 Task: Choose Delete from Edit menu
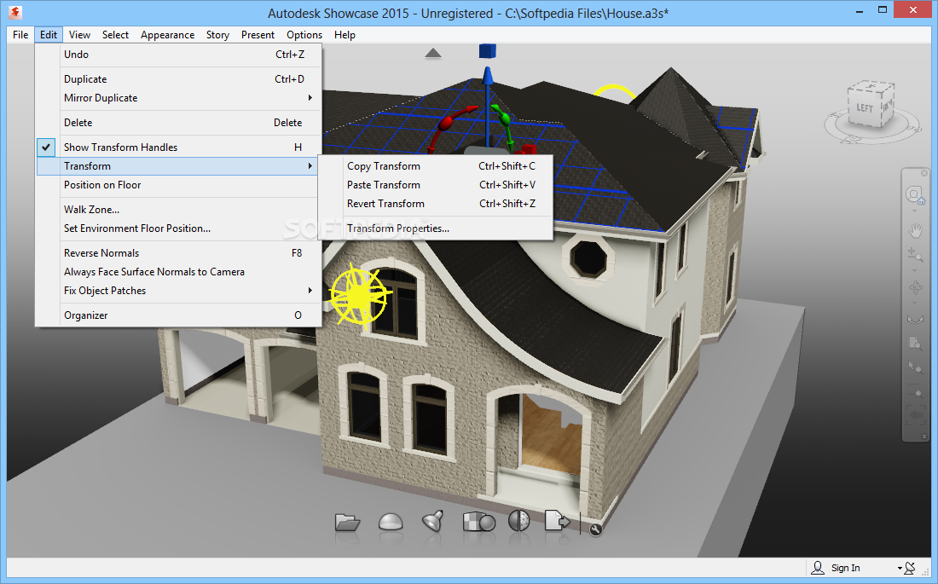coord(179,123)
